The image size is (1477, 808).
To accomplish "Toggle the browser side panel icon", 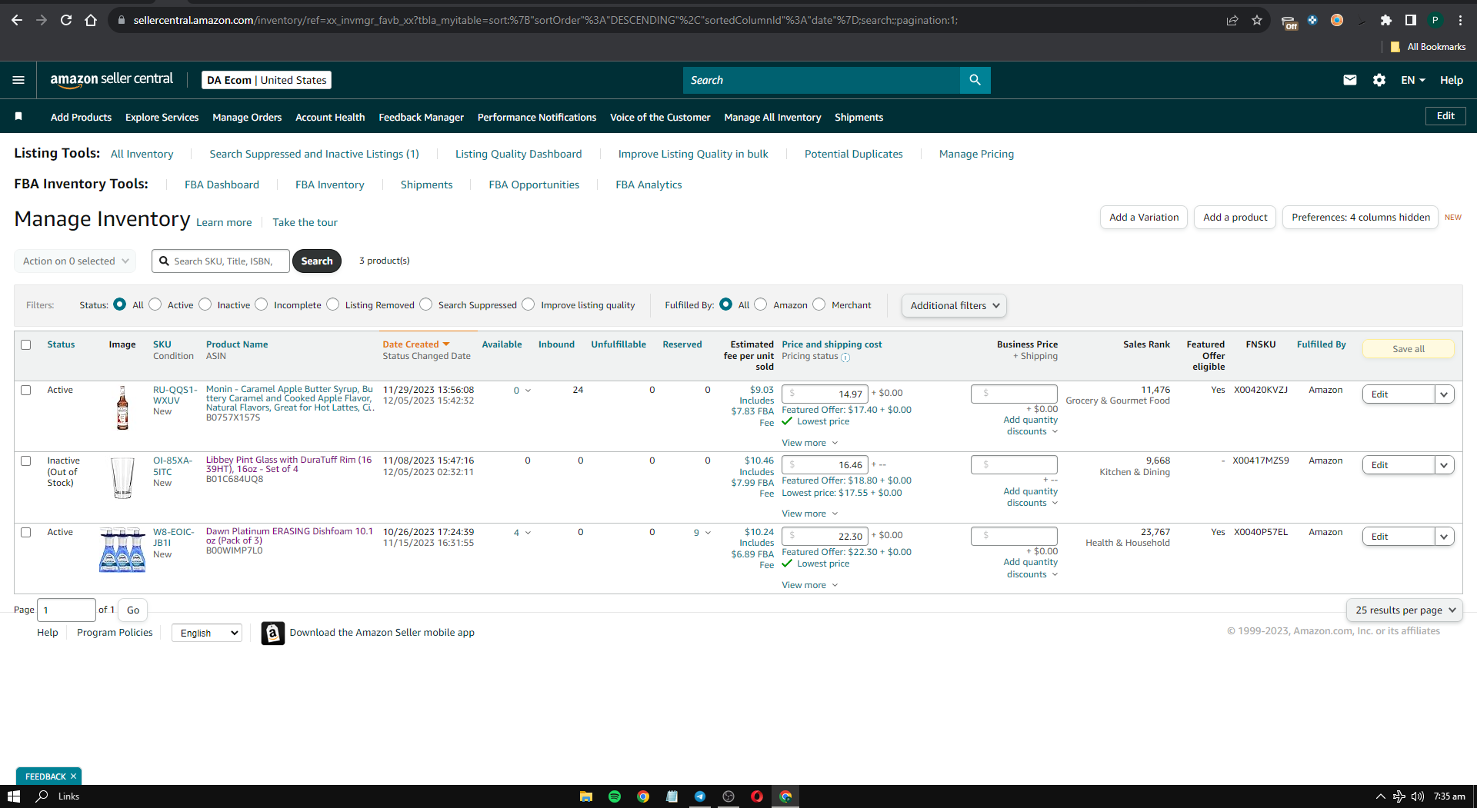I will tap(1410, 20).
